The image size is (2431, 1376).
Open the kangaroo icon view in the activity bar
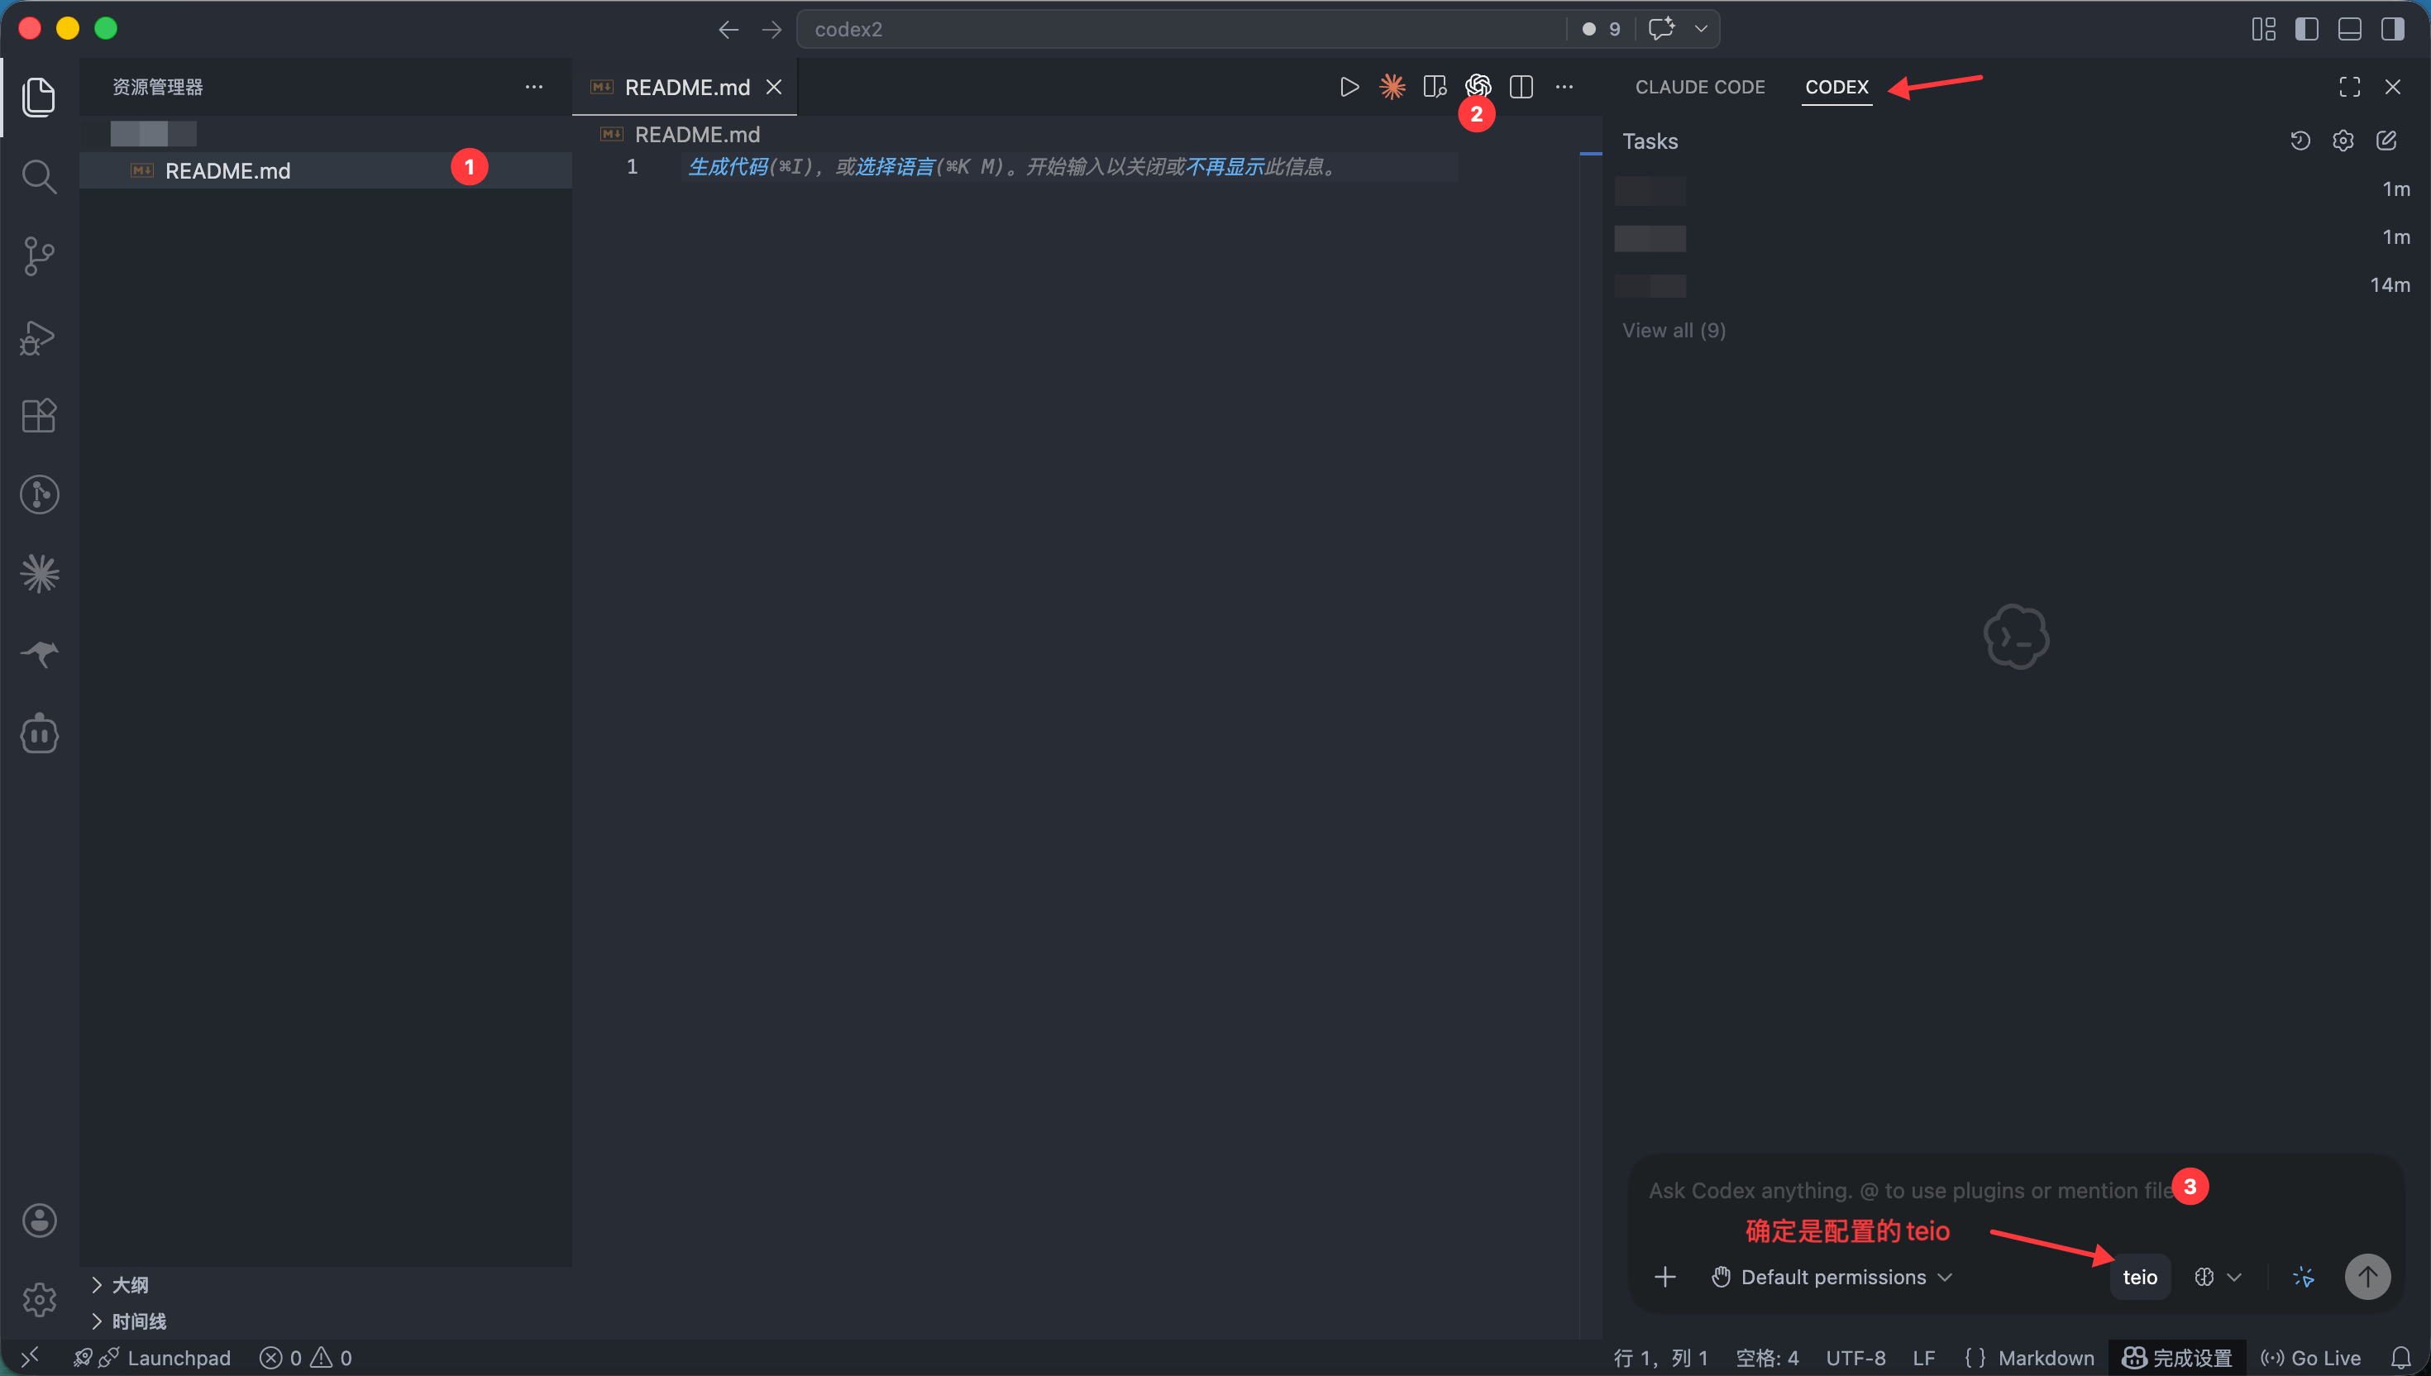(x=39, y=652)
